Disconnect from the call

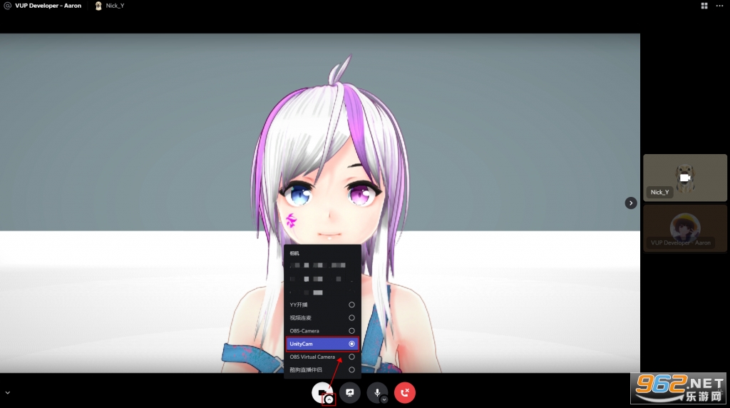(405, 392)
